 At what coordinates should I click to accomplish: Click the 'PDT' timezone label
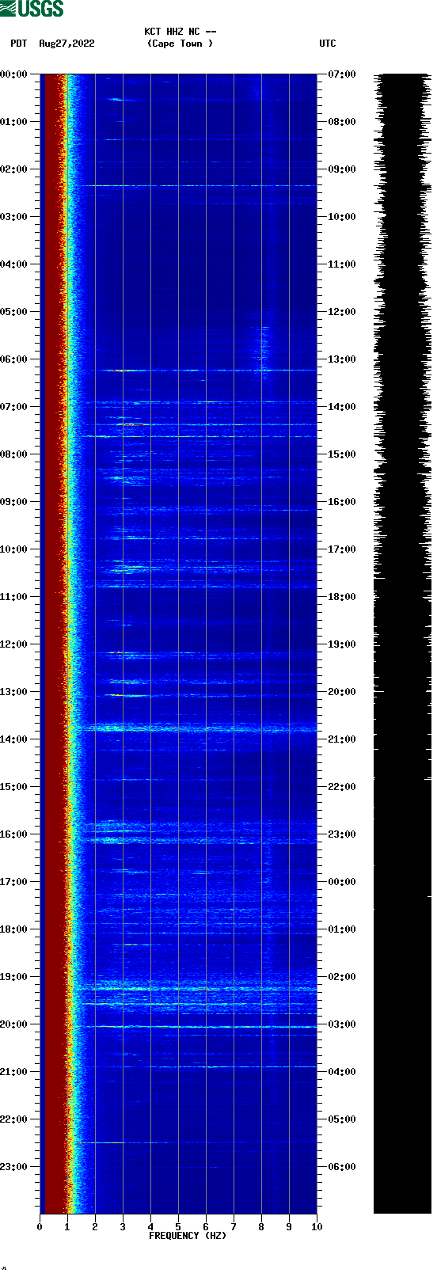(19, 44)
